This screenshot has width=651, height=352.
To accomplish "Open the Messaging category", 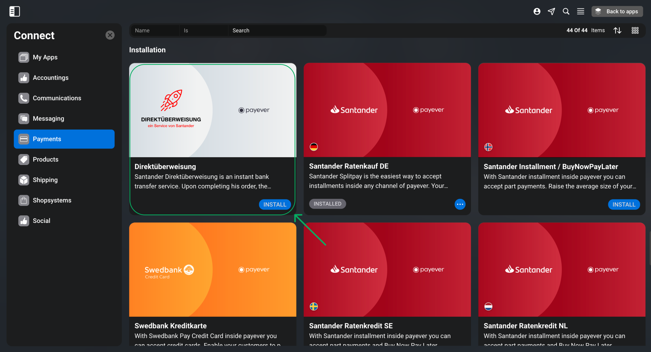I will (x=64, y=118).
